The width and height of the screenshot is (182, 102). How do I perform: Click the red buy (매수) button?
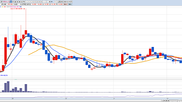click(65, 4)
